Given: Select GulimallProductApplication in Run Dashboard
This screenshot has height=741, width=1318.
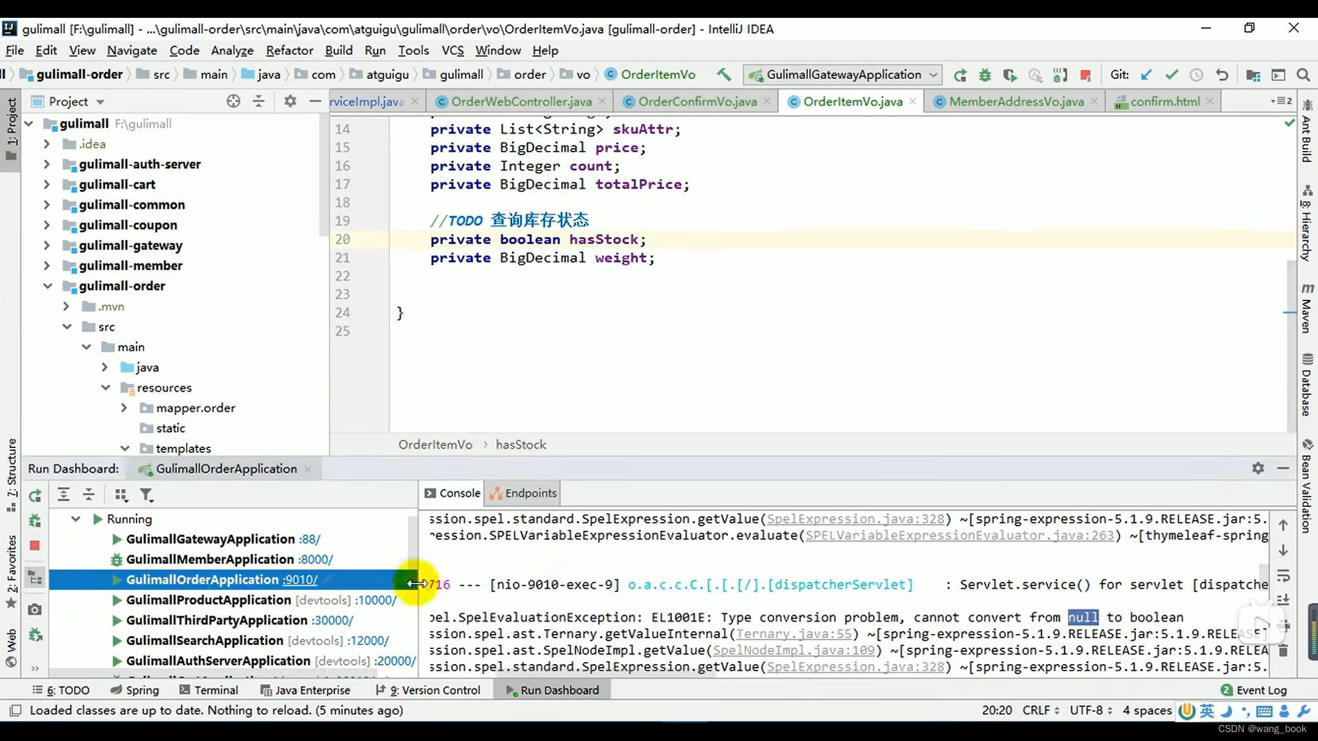Looking at the screenshot, I should pyautogui.click(x=208, y=600).
